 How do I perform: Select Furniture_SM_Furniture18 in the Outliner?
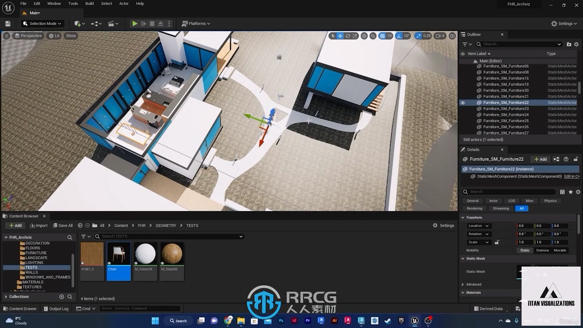pos(506,84)
